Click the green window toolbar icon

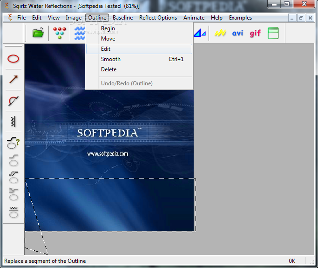click(273, 33)
